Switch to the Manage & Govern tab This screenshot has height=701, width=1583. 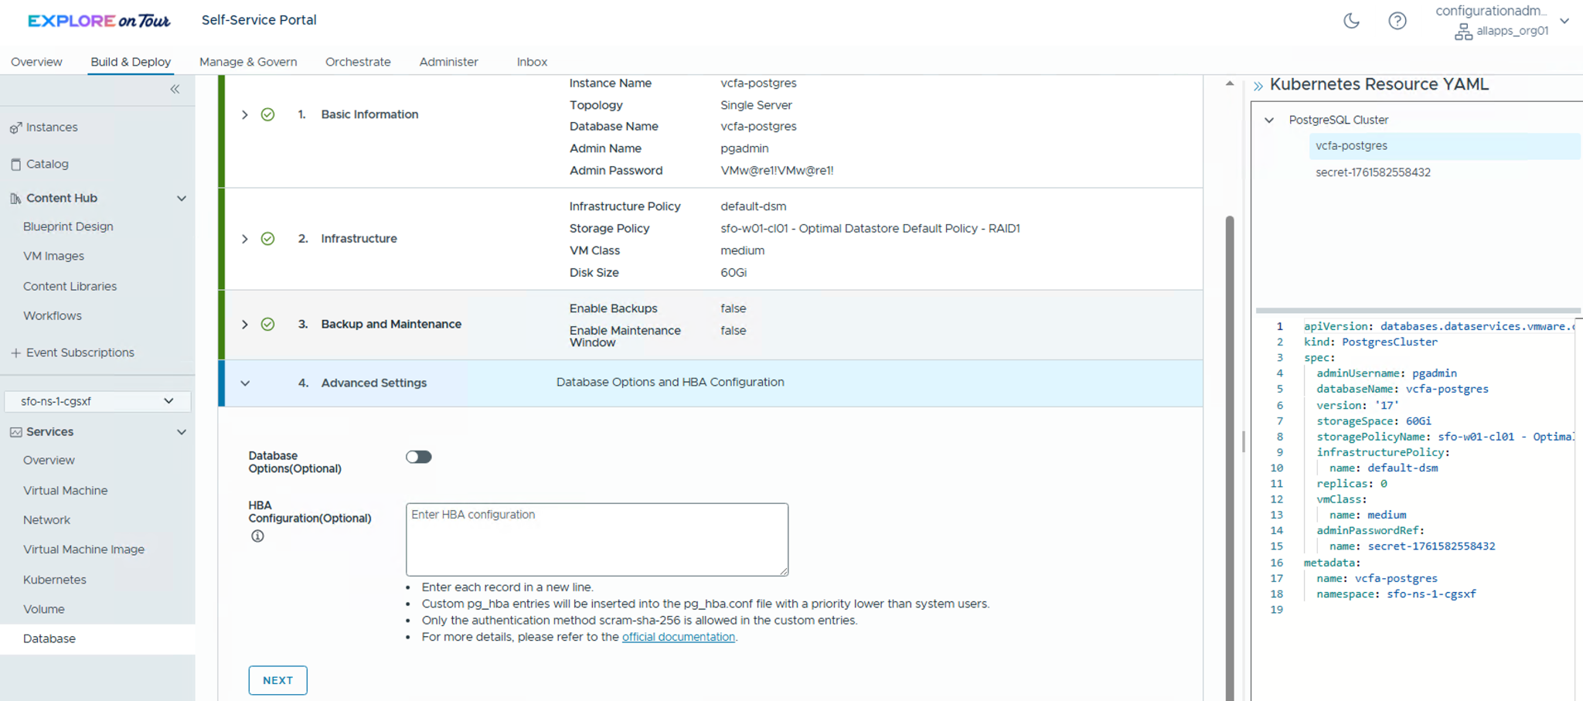(248, 62)
